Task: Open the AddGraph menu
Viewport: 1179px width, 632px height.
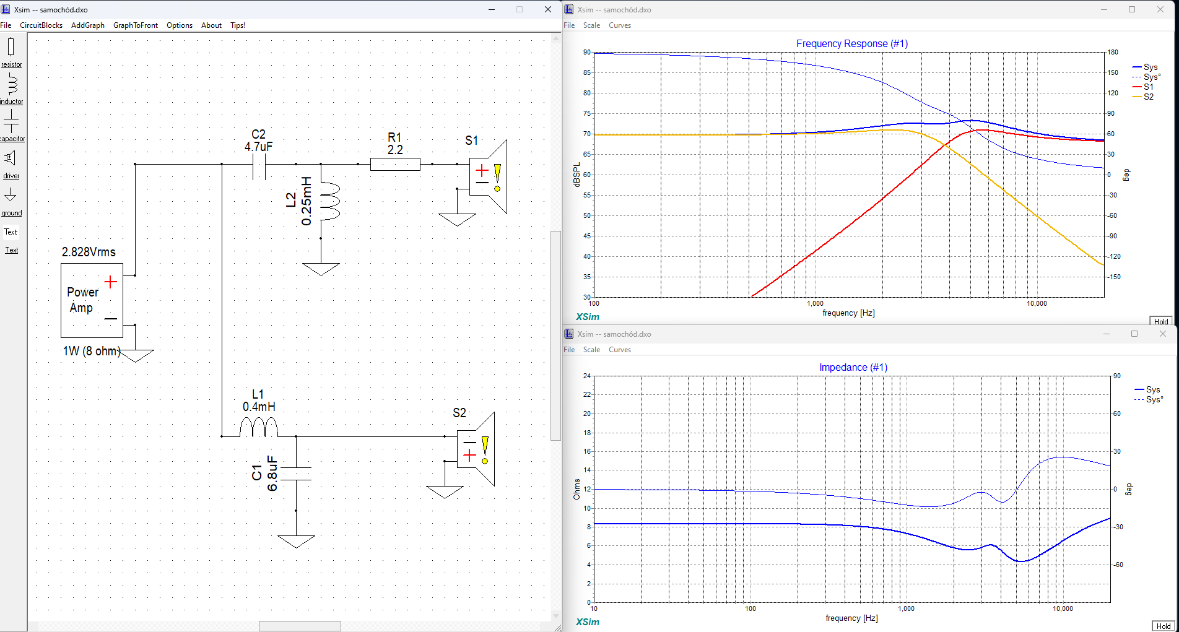Action: [x=88, y=25]
